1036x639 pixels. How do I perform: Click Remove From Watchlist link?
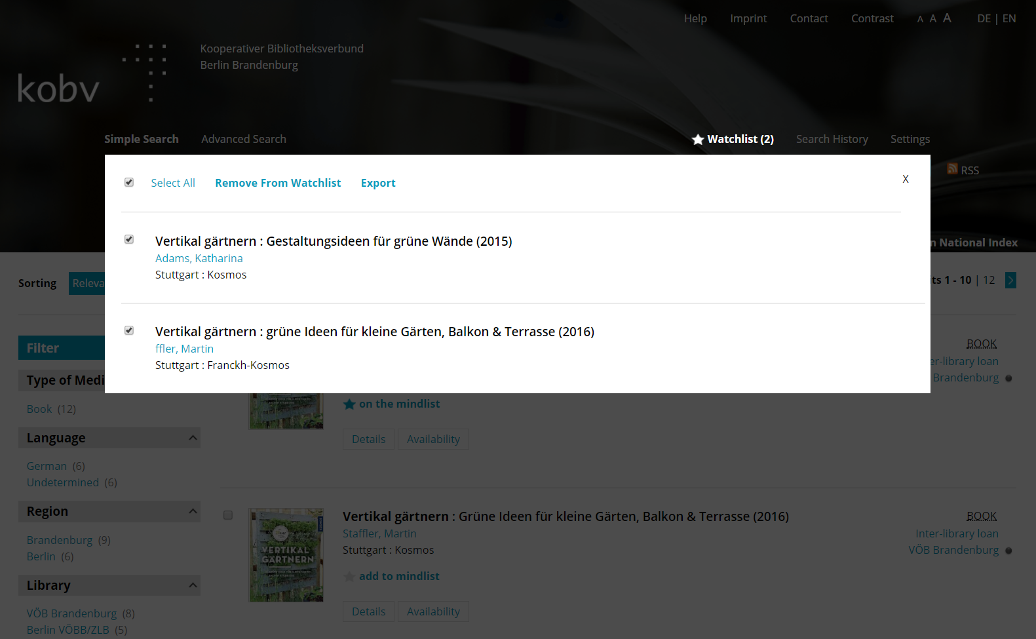click(278, 183)
